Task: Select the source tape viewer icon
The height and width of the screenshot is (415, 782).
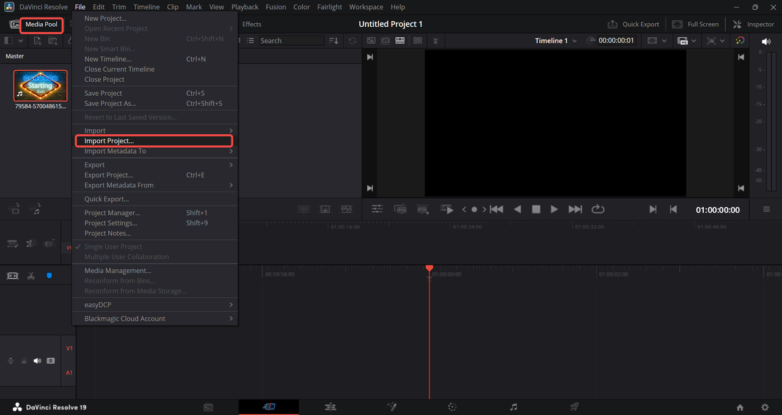Action: 386,41
